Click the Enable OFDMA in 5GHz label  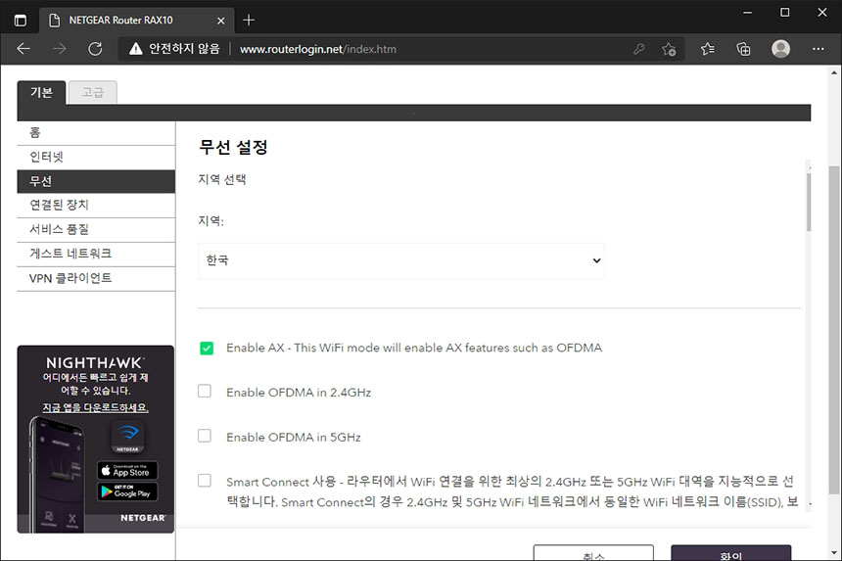tap(293, 437)
